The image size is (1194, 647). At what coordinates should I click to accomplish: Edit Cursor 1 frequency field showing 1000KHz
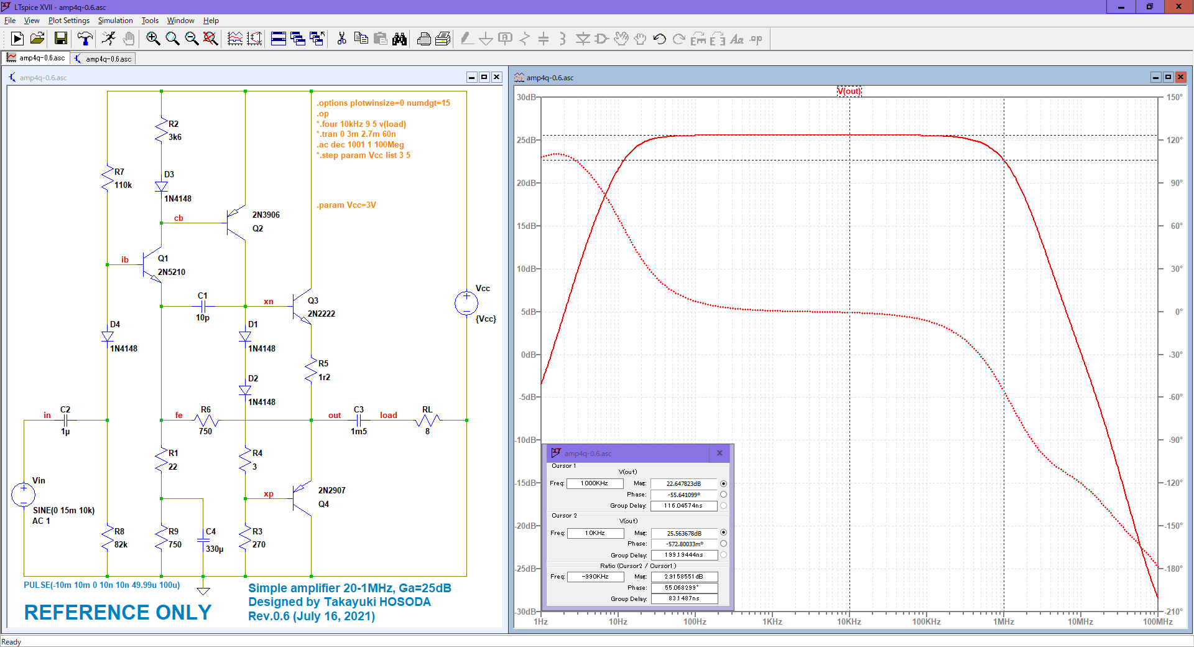pos(595,483)
